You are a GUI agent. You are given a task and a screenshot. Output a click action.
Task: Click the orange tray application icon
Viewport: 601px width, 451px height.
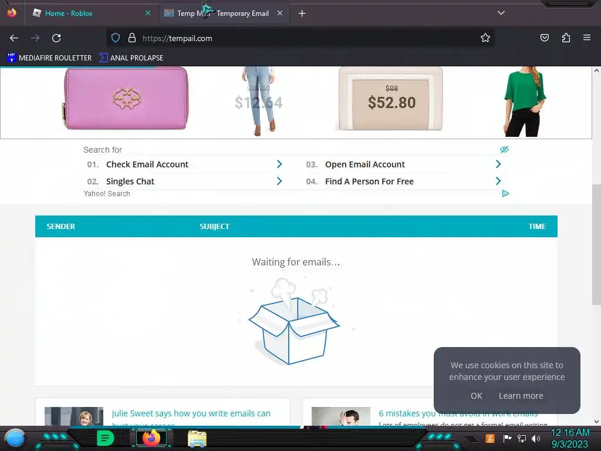point(490,438)
